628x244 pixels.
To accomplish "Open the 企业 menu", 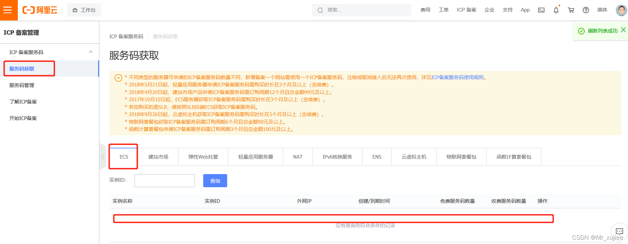I will [x=489, y=10].
